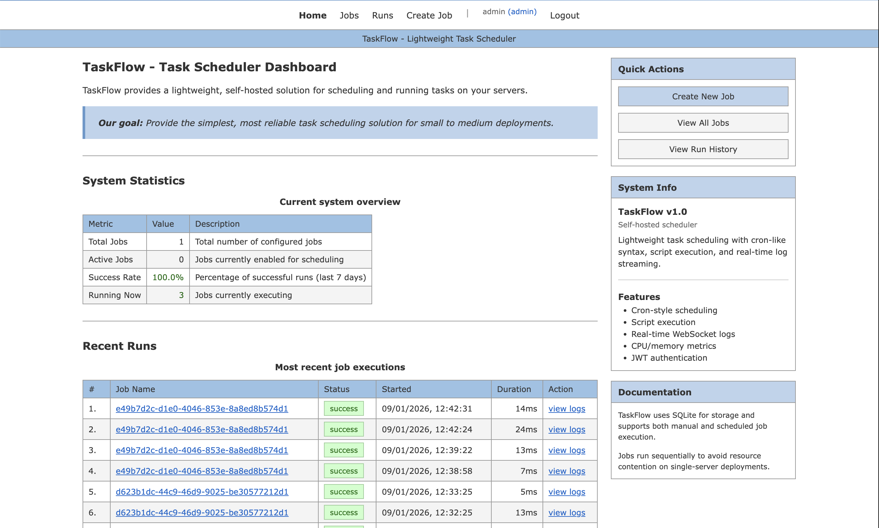View logs for the most recent run

(566, 409)
